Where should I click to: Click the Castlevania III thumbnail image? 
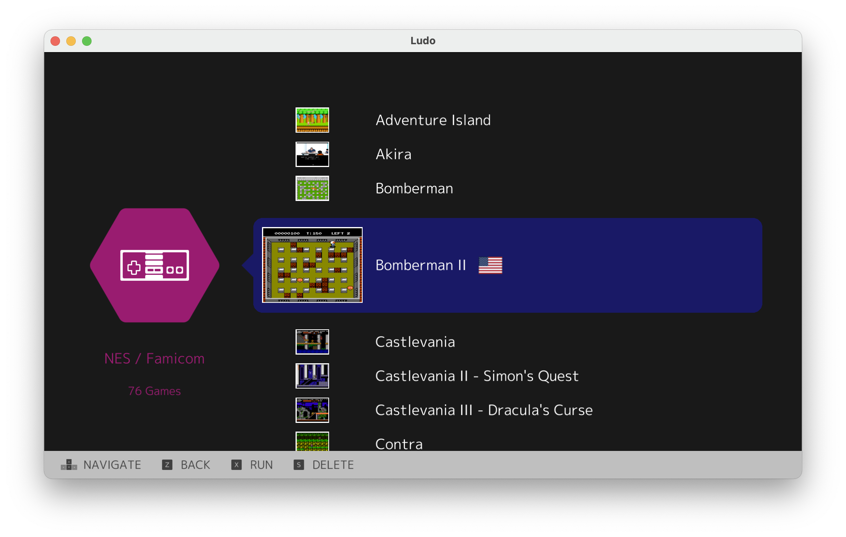click(x=312, y=410)
